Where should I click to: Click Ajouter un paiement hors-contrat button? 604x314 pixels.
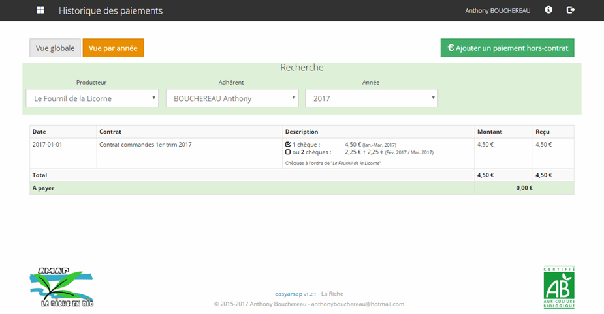point(507,48)
